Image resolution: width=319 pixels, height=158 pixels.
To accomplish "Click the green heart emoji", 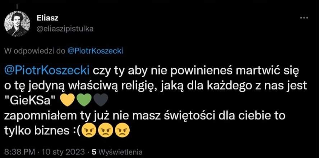I will tap(84, 101).
